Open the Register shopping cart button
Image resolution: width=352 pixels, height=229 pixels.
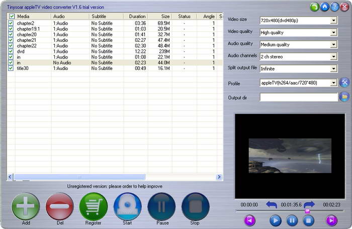pos(94,206)
